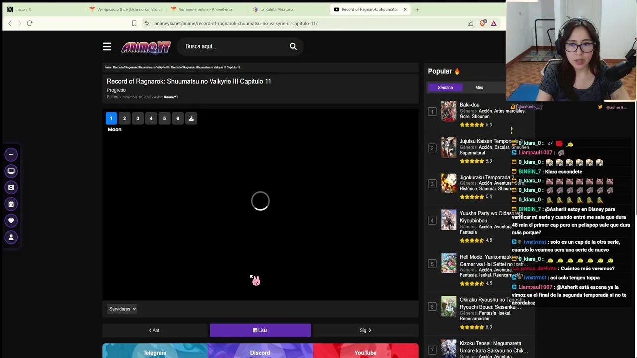The image size is (637, 358).
Task: Go forward with the browser forward arrow
Action: pos(20,23)
